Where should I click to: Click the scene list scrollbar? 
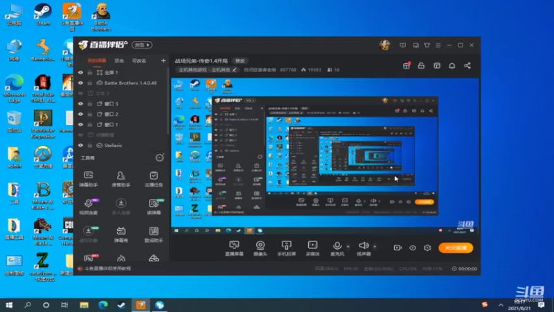tap(168, 101)
